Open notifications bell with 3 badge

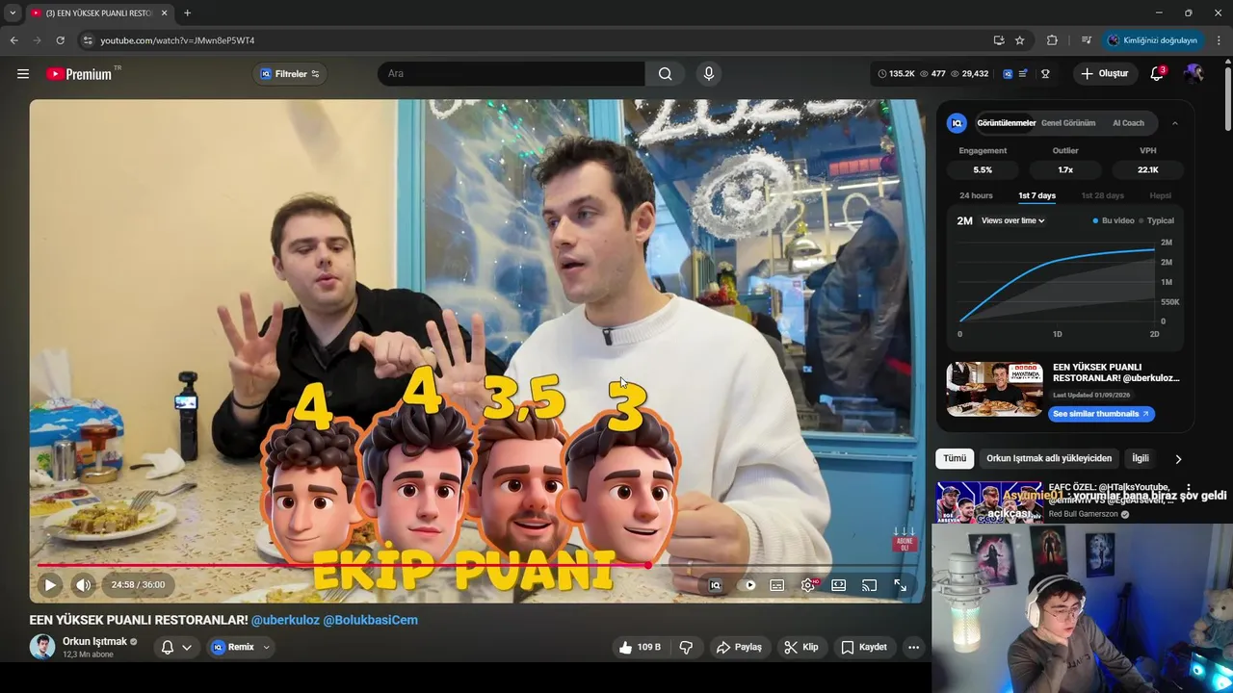click(1157, 74)
